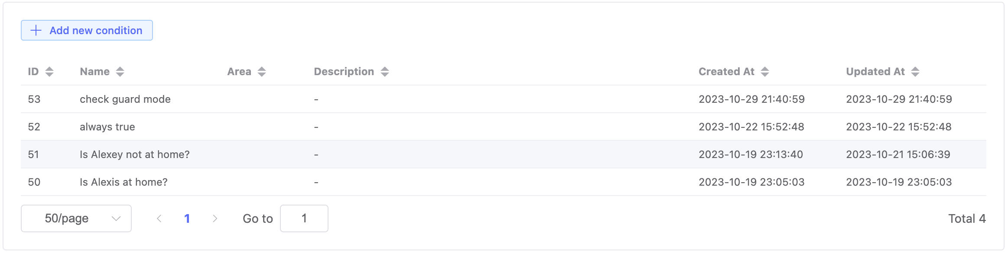Open the Is Alexey not at home? row

(504, 155)
